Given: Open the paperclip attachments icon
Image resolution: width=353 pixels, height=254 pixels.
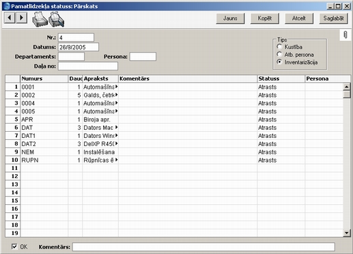Looking at the screenshot, I should pyautogui.click(x=345, y=35).
